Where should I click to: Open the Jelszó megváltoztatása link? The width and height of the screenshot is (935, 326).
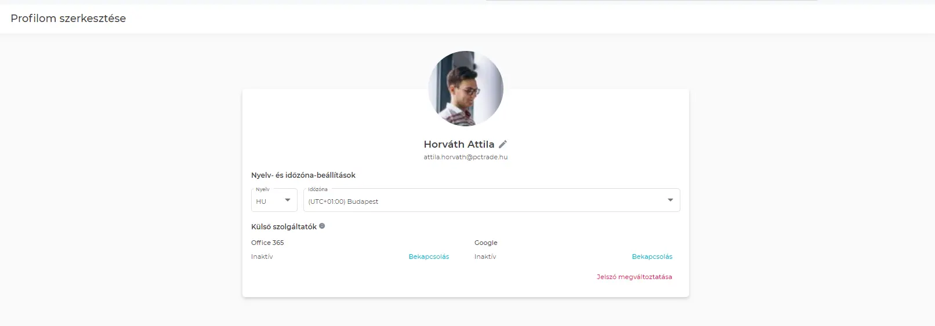634,277
